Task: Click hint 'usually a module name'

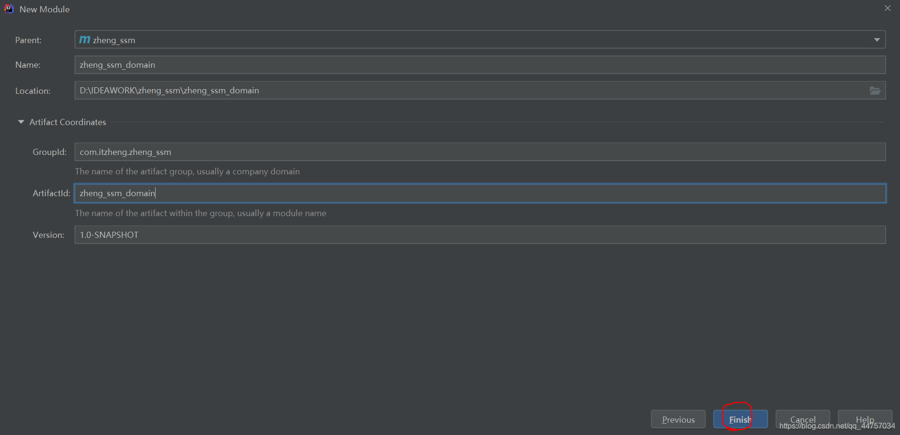Action: pos(282,213)
